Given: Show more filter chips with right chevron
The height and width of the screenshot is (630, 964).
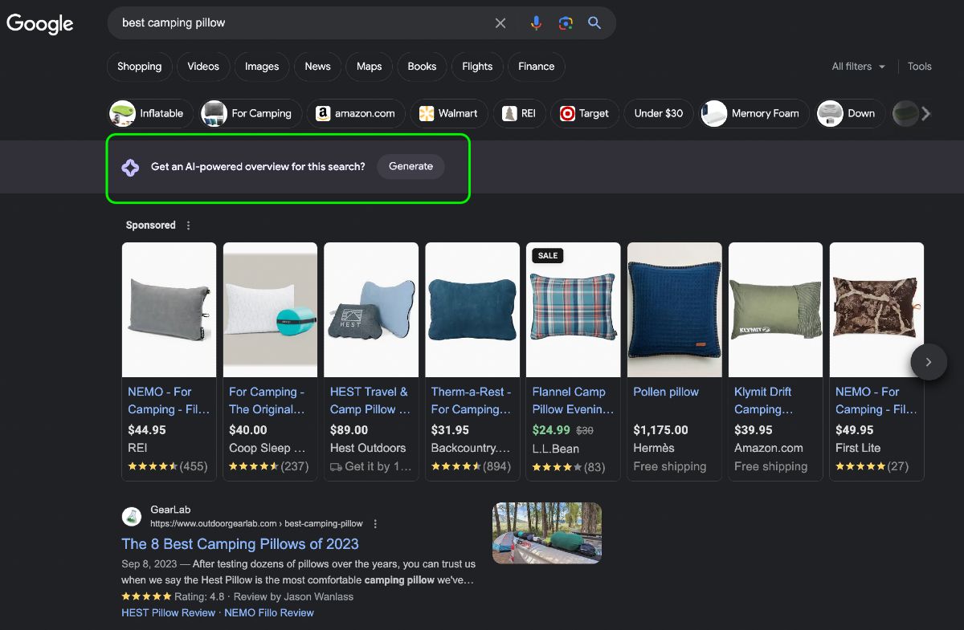Looking at the screenshot, I should [925, 114].
